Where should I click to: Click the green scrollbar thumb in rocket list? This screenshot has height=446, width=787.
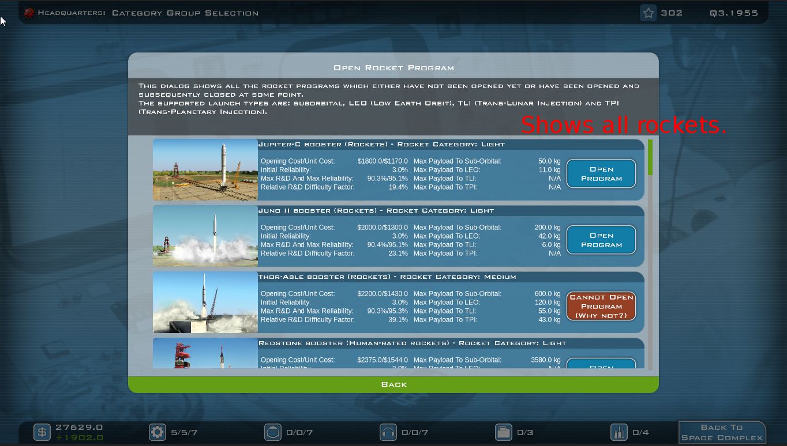[x=650, y=157]
